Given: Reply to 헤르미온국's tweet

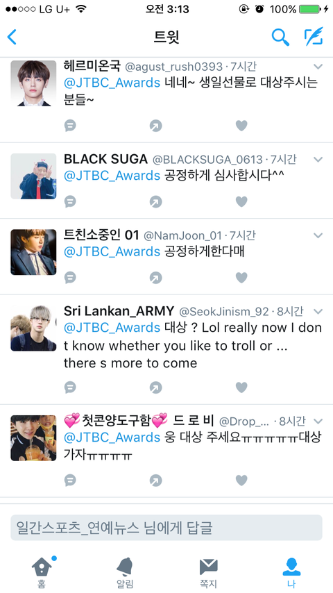Looking at the screenshot, I should [70, 126].
